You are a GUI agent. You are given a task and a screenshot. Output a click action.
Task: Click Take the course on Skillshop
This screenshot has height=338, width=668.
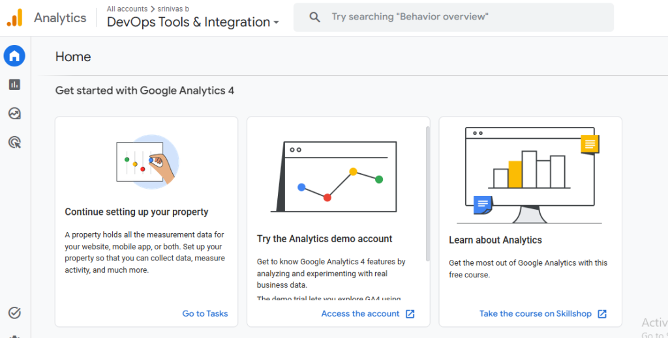536,314
